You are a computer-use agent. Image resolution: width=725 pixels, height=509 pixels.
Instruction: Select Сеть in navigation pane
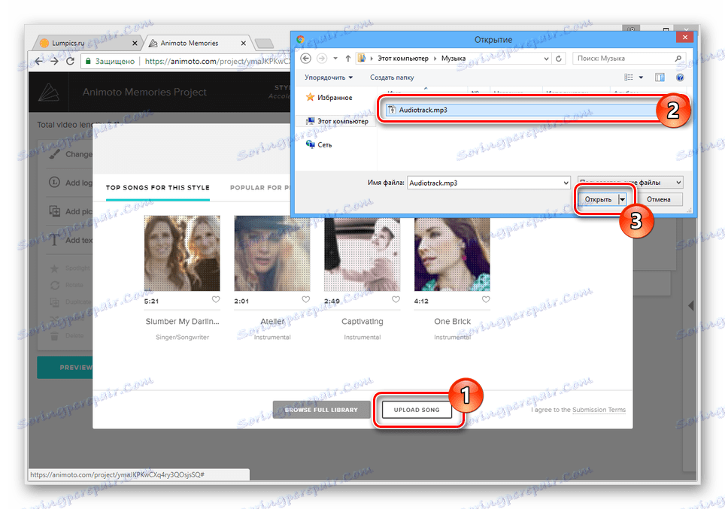coord(319,144)
